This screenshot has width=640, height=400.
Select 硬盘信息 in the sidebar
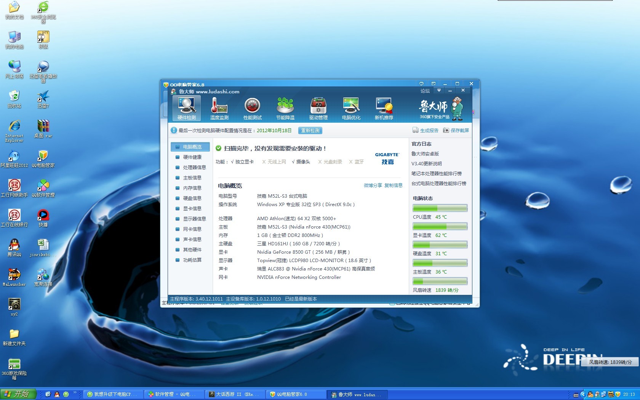tap(190, 198)
